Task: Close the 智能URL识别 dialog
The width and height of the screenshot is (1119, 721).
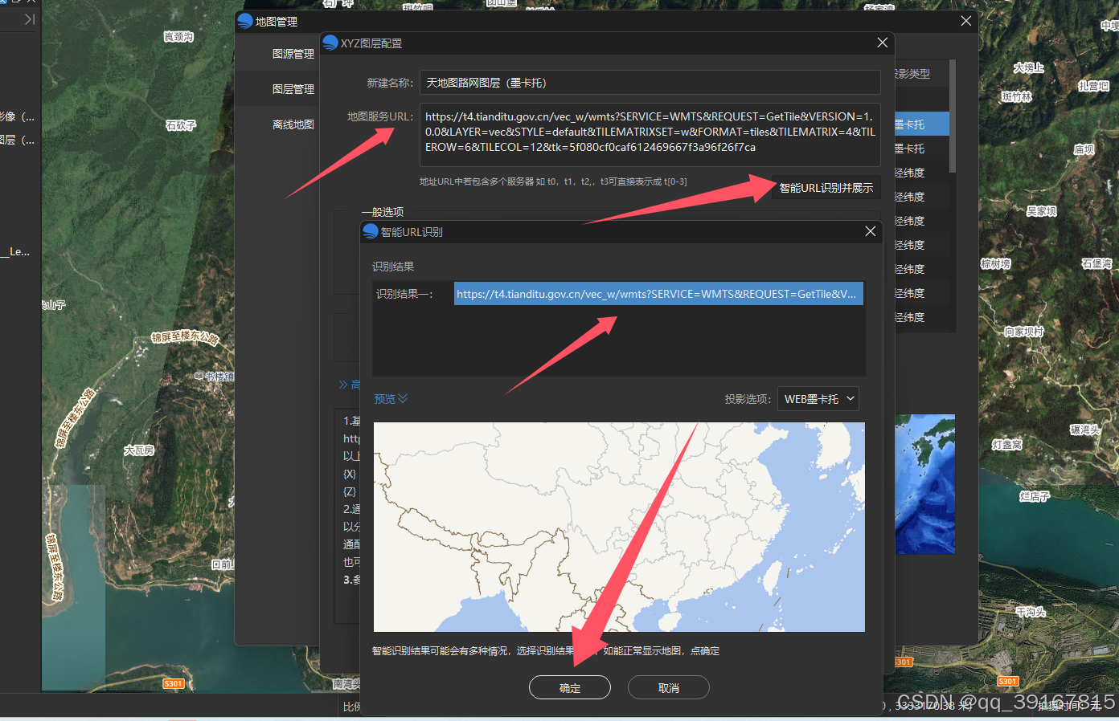Action: tap(870, 231)
